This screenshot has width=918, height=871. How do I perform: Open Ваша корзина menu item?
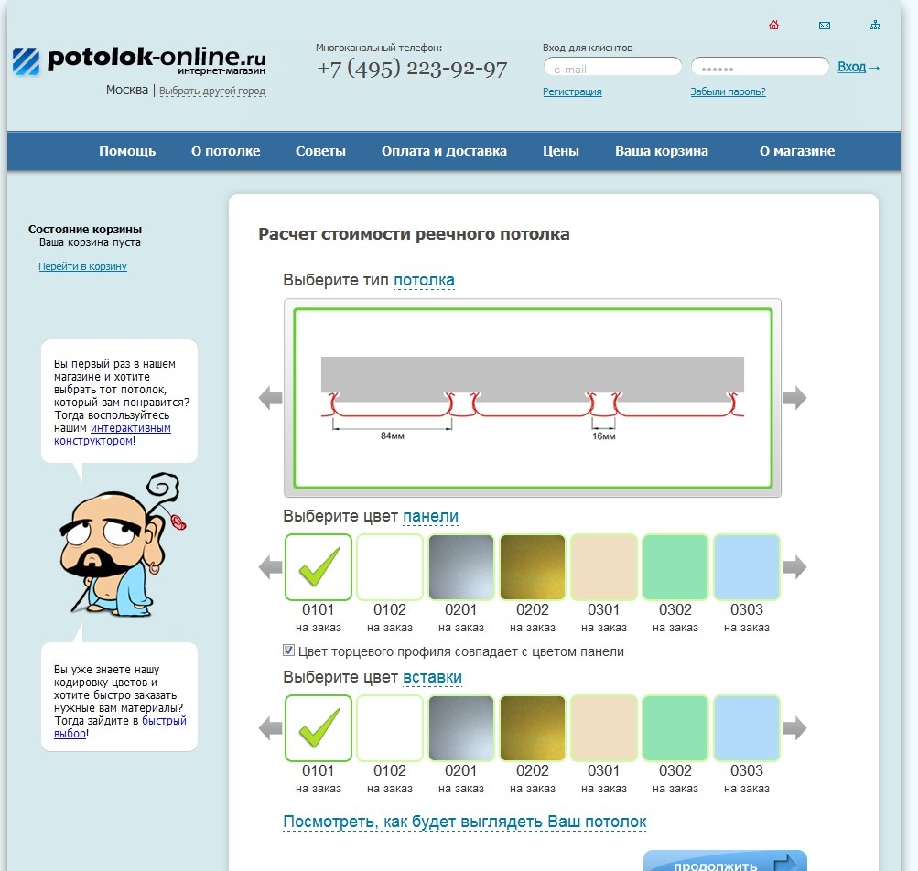(662, 151)
